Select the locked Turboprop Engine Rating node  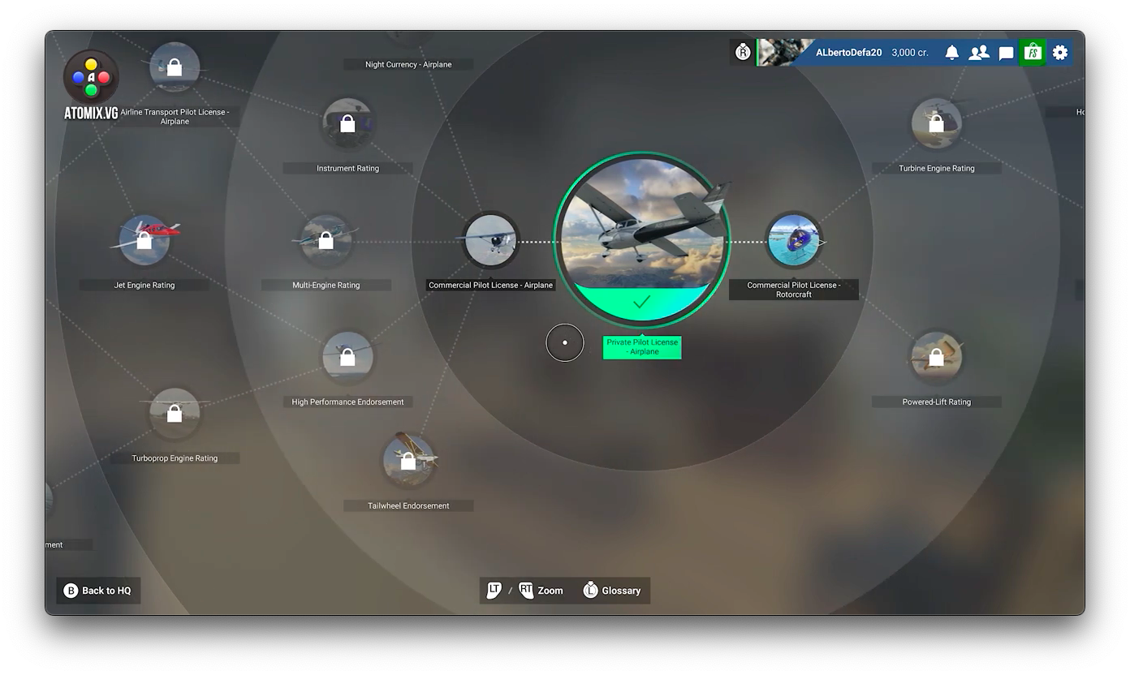coord(175,414)
